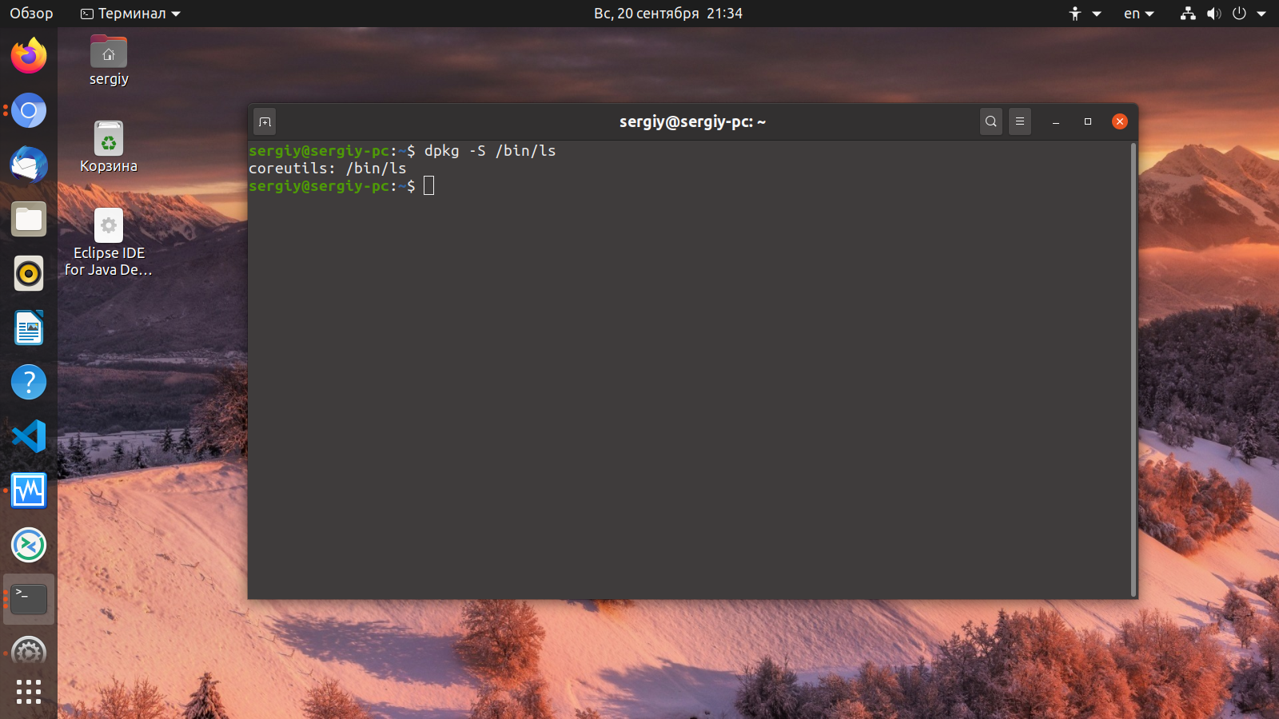Minimize the terminal window
This screenshot has height=719, width=1279.
[1056, 121]
